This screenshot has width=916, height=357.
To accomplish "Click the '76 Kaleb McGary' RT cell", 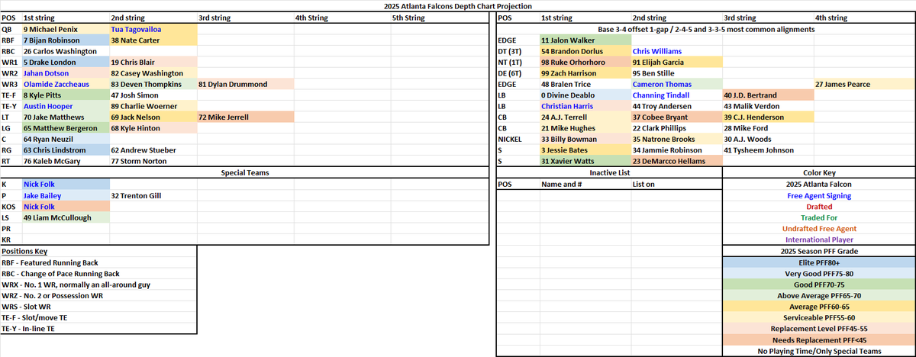I will coord(66,162).
